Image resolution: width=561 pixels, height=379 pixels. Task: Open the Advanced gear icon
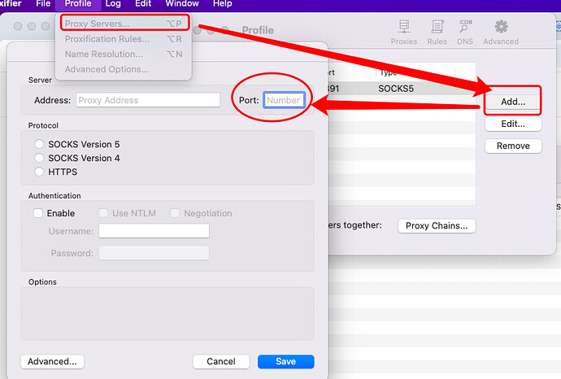501,32
